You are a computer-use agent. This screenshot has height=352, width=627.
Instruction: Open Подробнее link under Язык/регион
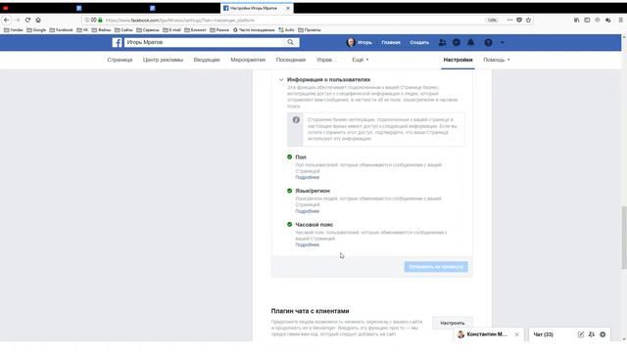click(x=307, y=211)
